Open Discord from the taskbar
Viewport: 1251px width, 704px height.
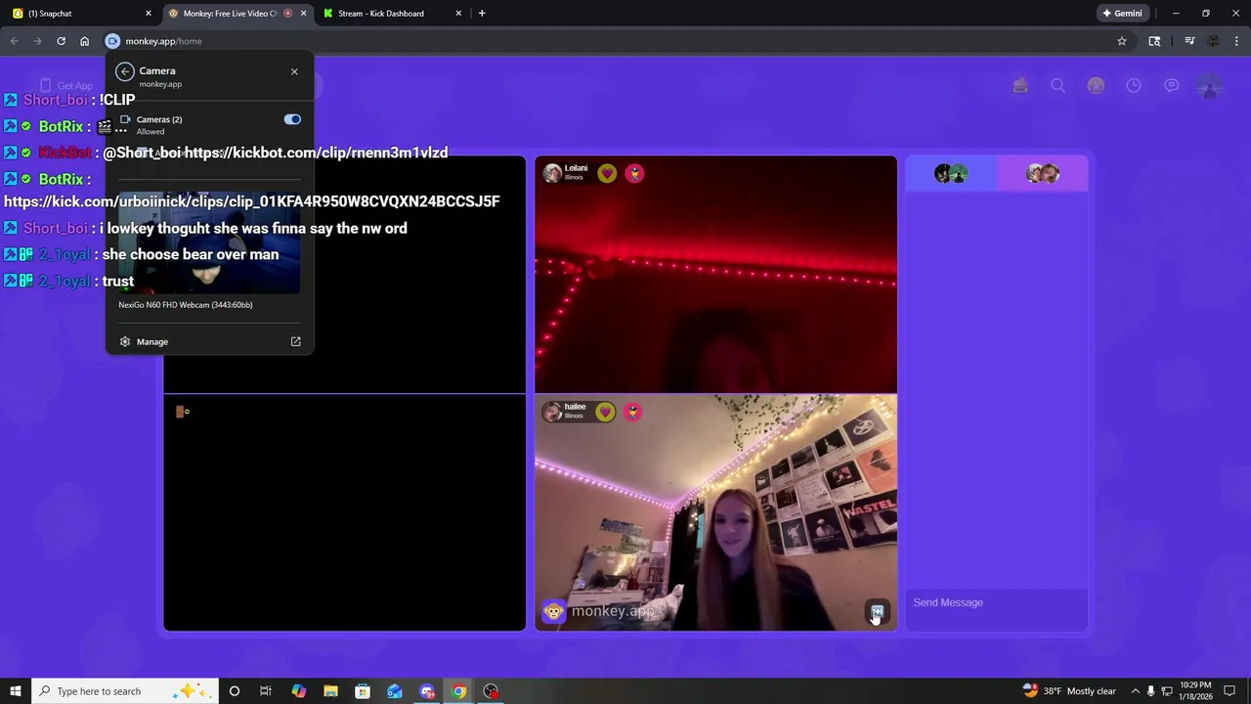click(427, 691)
